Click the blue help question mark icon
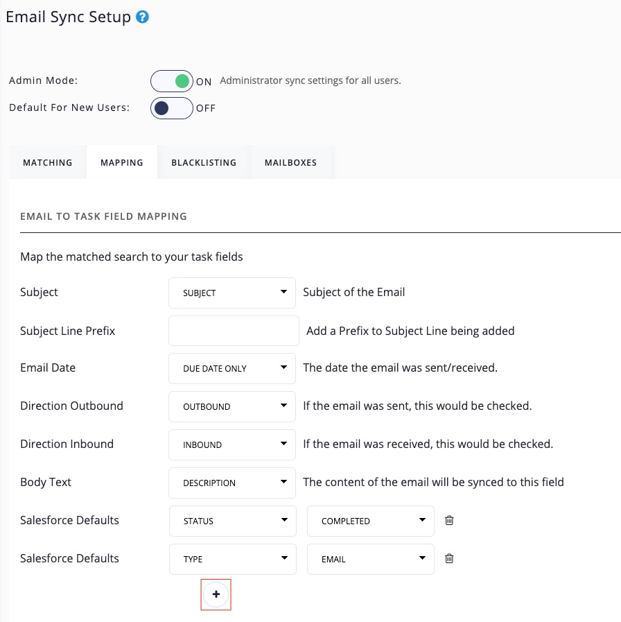 click(143, 17)
